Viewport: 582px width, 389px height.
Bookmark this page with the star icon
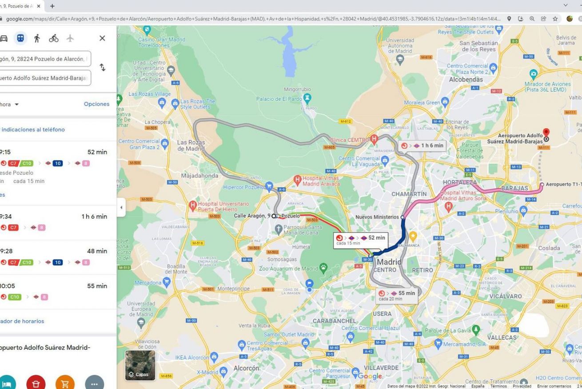[x=555, y=19]
